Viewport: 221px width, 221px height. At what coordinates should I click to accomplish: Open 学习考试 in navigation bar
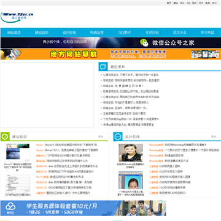207,33
